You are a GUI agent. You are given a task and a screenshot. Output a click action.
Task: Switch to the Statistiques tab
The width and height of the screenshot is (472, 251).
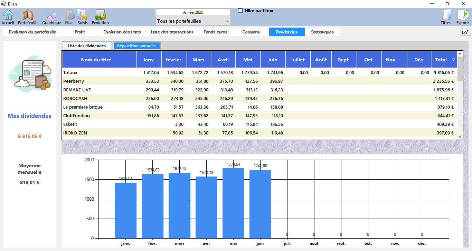tap(322, 32)
